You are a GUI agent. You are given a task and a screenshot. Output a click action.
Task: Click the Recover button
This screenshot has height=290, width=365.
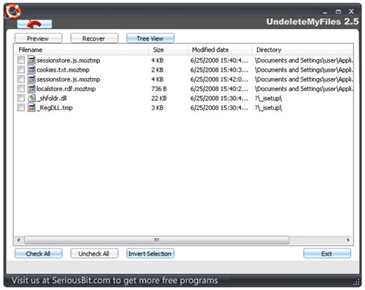(x=94, y=39)
